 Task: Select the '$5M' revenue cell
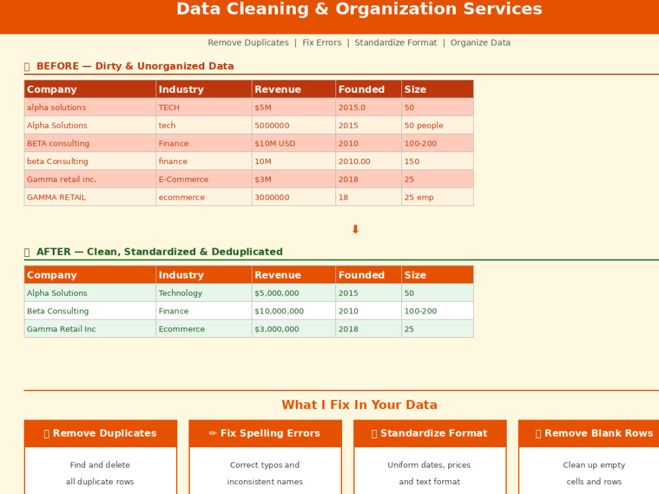[x=294, y=107]
